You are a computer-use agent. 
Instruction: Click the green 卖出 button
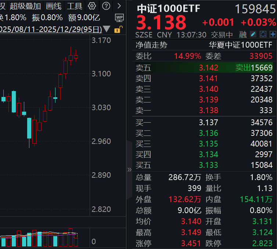coord(243,68)
